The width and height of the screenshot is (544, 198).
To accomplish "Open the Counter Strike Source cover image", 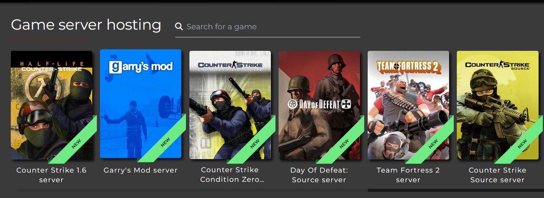I will 497,105.
